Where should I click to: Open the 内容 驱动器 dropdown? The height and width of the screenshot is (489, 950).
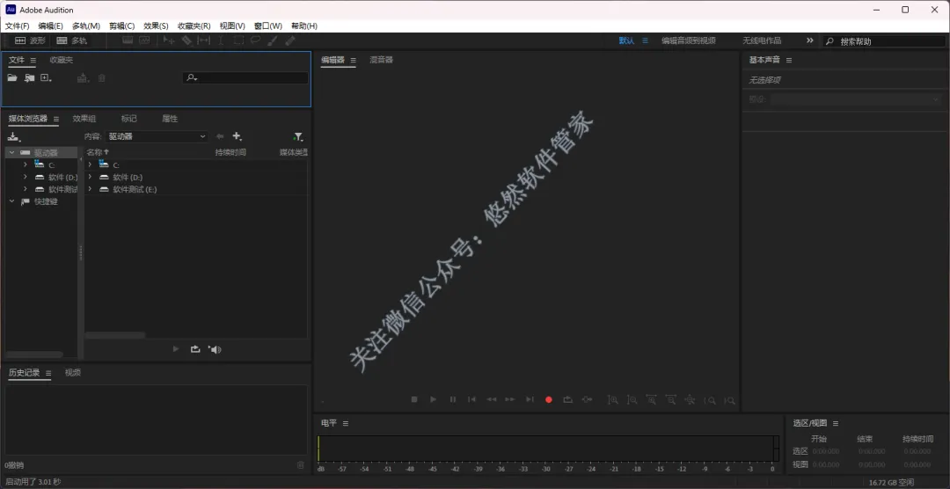point(157,136)
